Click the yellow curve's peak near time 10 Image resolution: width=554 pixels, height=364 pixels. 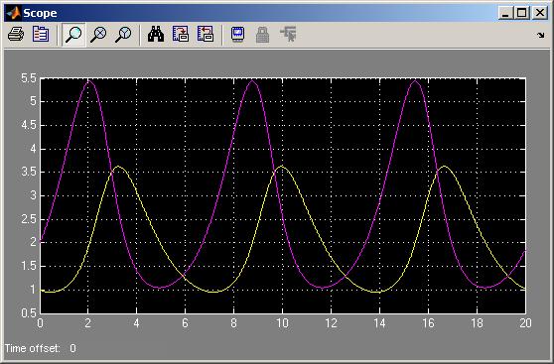coord(282,167)
